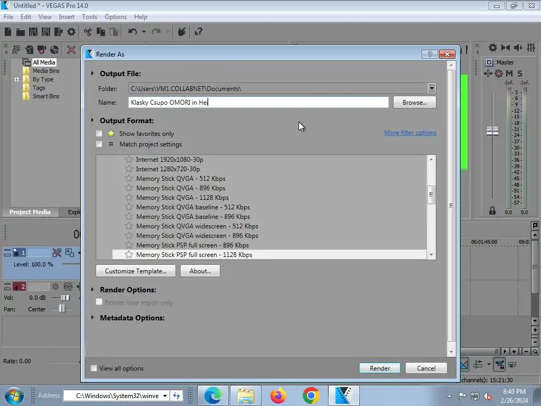541x406 pixels.
Task: Toggle Downmix Output in Master Bus panel
Action: [506, 48]
